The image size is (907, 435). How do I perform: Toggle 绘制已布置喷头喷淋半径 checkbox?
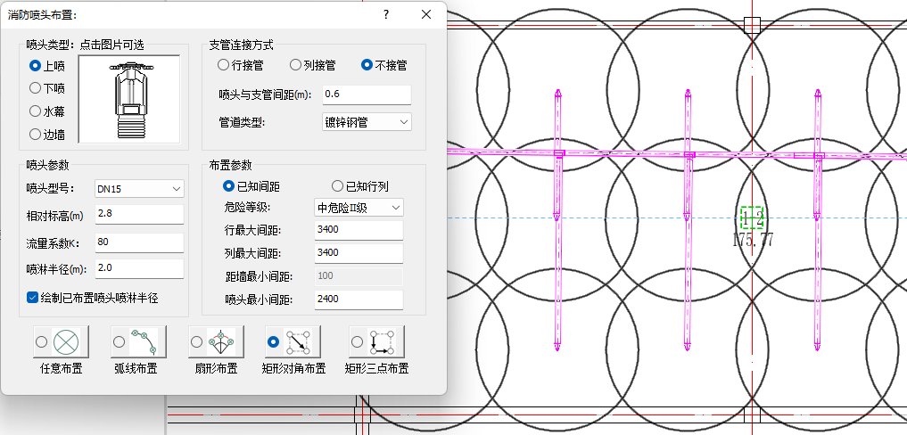pos(33,297)
